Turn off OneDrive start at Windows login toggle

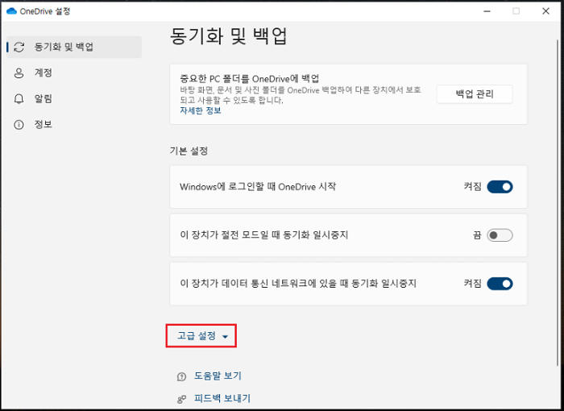coord(500,187)
